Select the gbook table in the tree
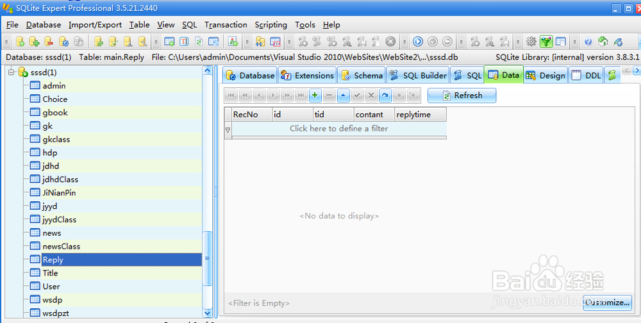 [55, 113]
